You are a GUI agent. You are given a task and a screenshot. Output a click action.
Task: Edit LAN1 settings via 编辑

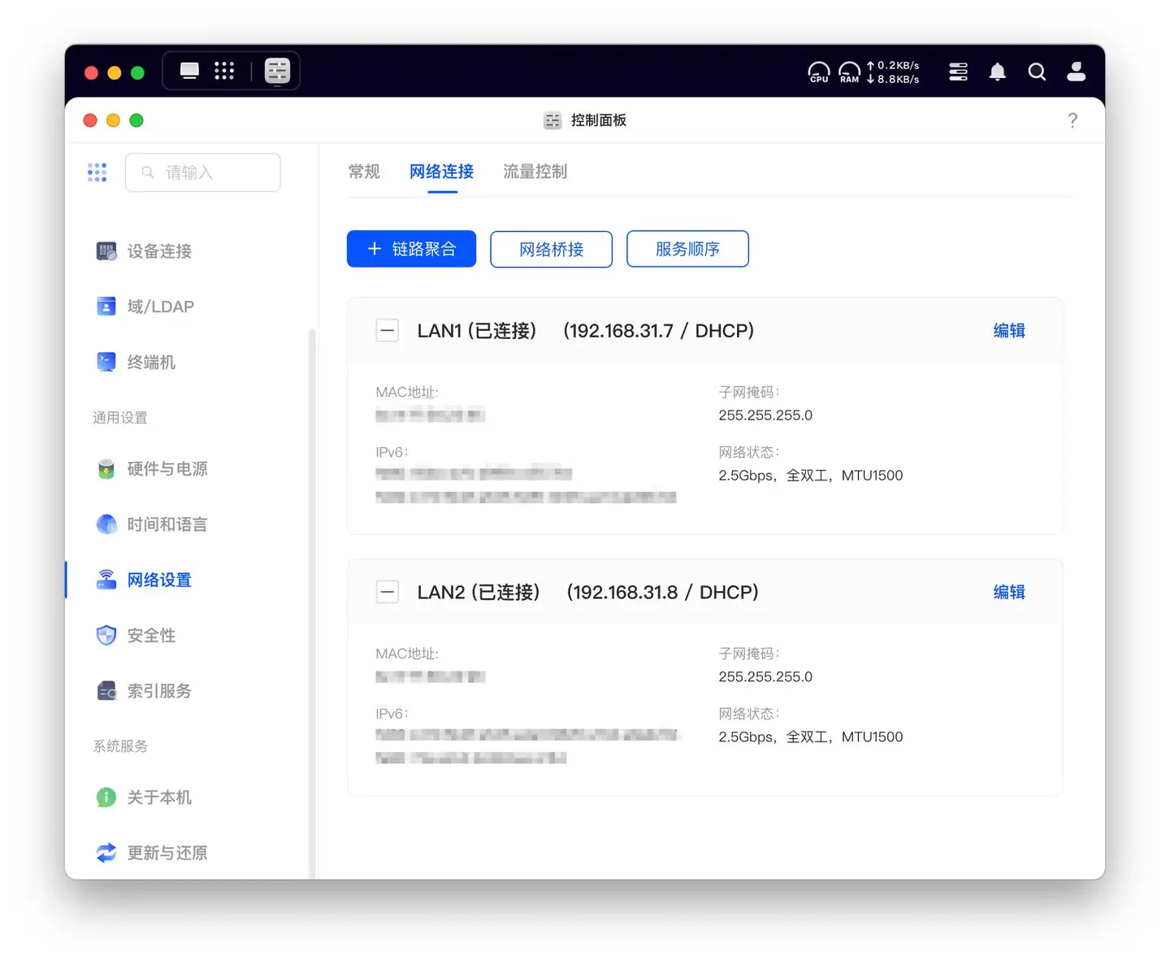(x=1009, y=331)
